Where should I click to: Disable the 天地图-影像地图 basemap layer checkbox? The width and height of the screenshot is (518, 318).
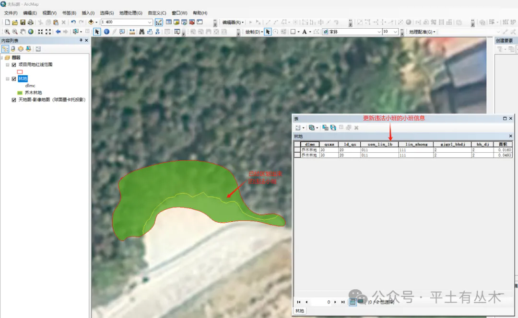coord(14,100)
